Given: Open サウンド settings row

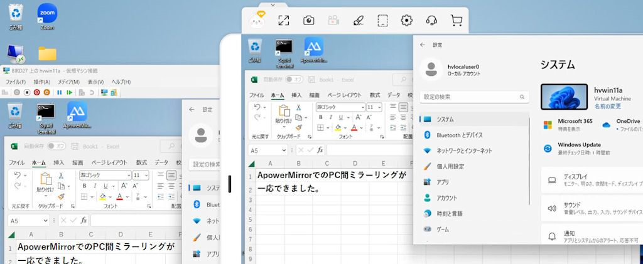Looking at the screenshot, I should [592, 208].
